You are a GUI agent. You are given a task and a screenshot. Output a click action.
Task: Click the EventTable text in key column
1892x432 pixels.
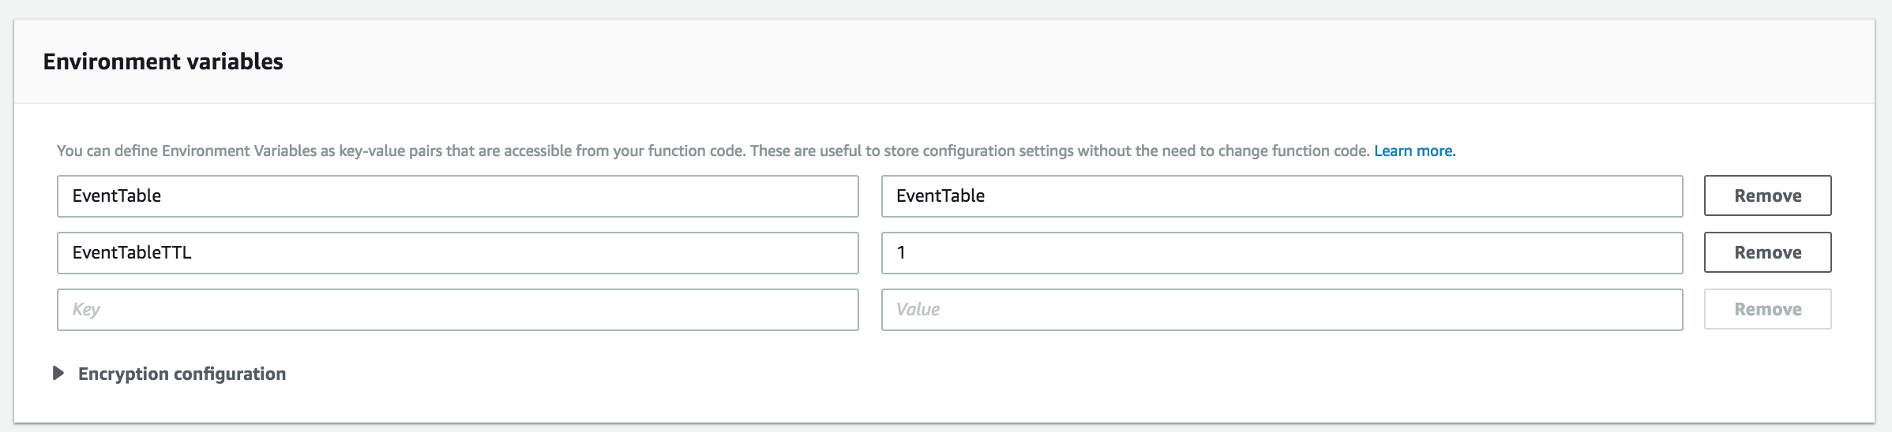click(116, 196)
